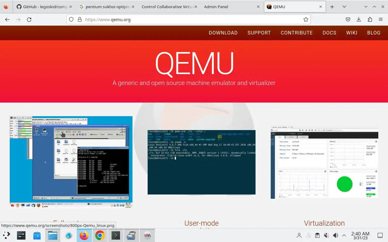
Task: Launch the Discover software center icon
Action: (37, 235)
